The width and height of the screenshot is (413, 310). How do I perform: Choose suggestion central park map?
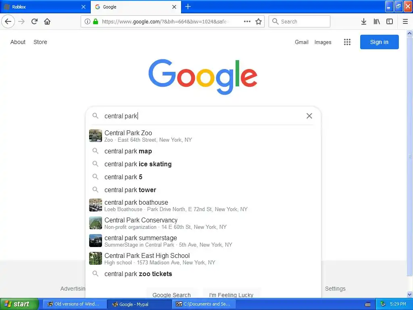tap(203, 151)
